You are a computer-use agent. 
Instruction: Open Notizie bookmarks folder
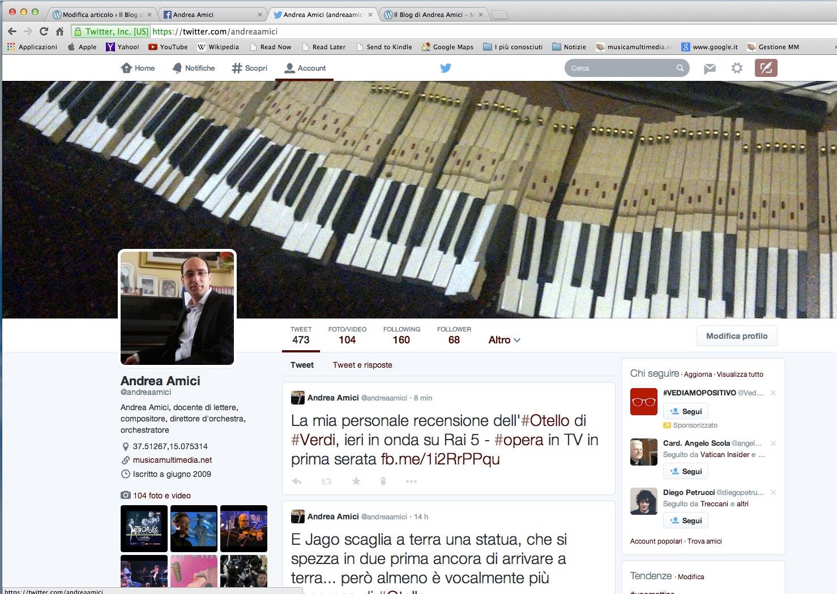569,47
